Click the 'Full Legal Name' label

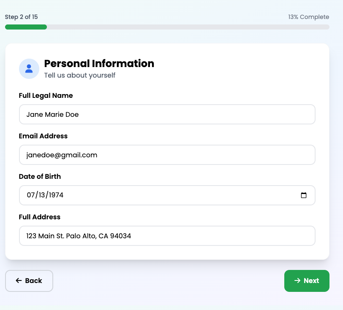(46, 96)
